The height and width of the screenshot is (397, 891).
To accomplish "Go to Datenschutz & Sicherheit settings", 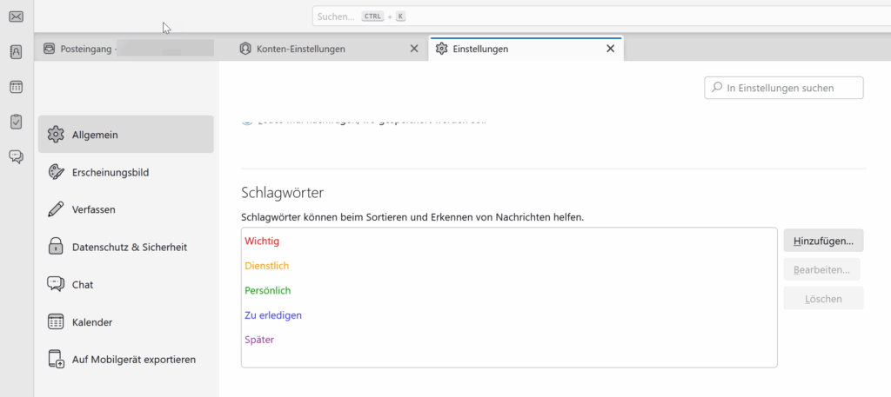I will 129,247.
